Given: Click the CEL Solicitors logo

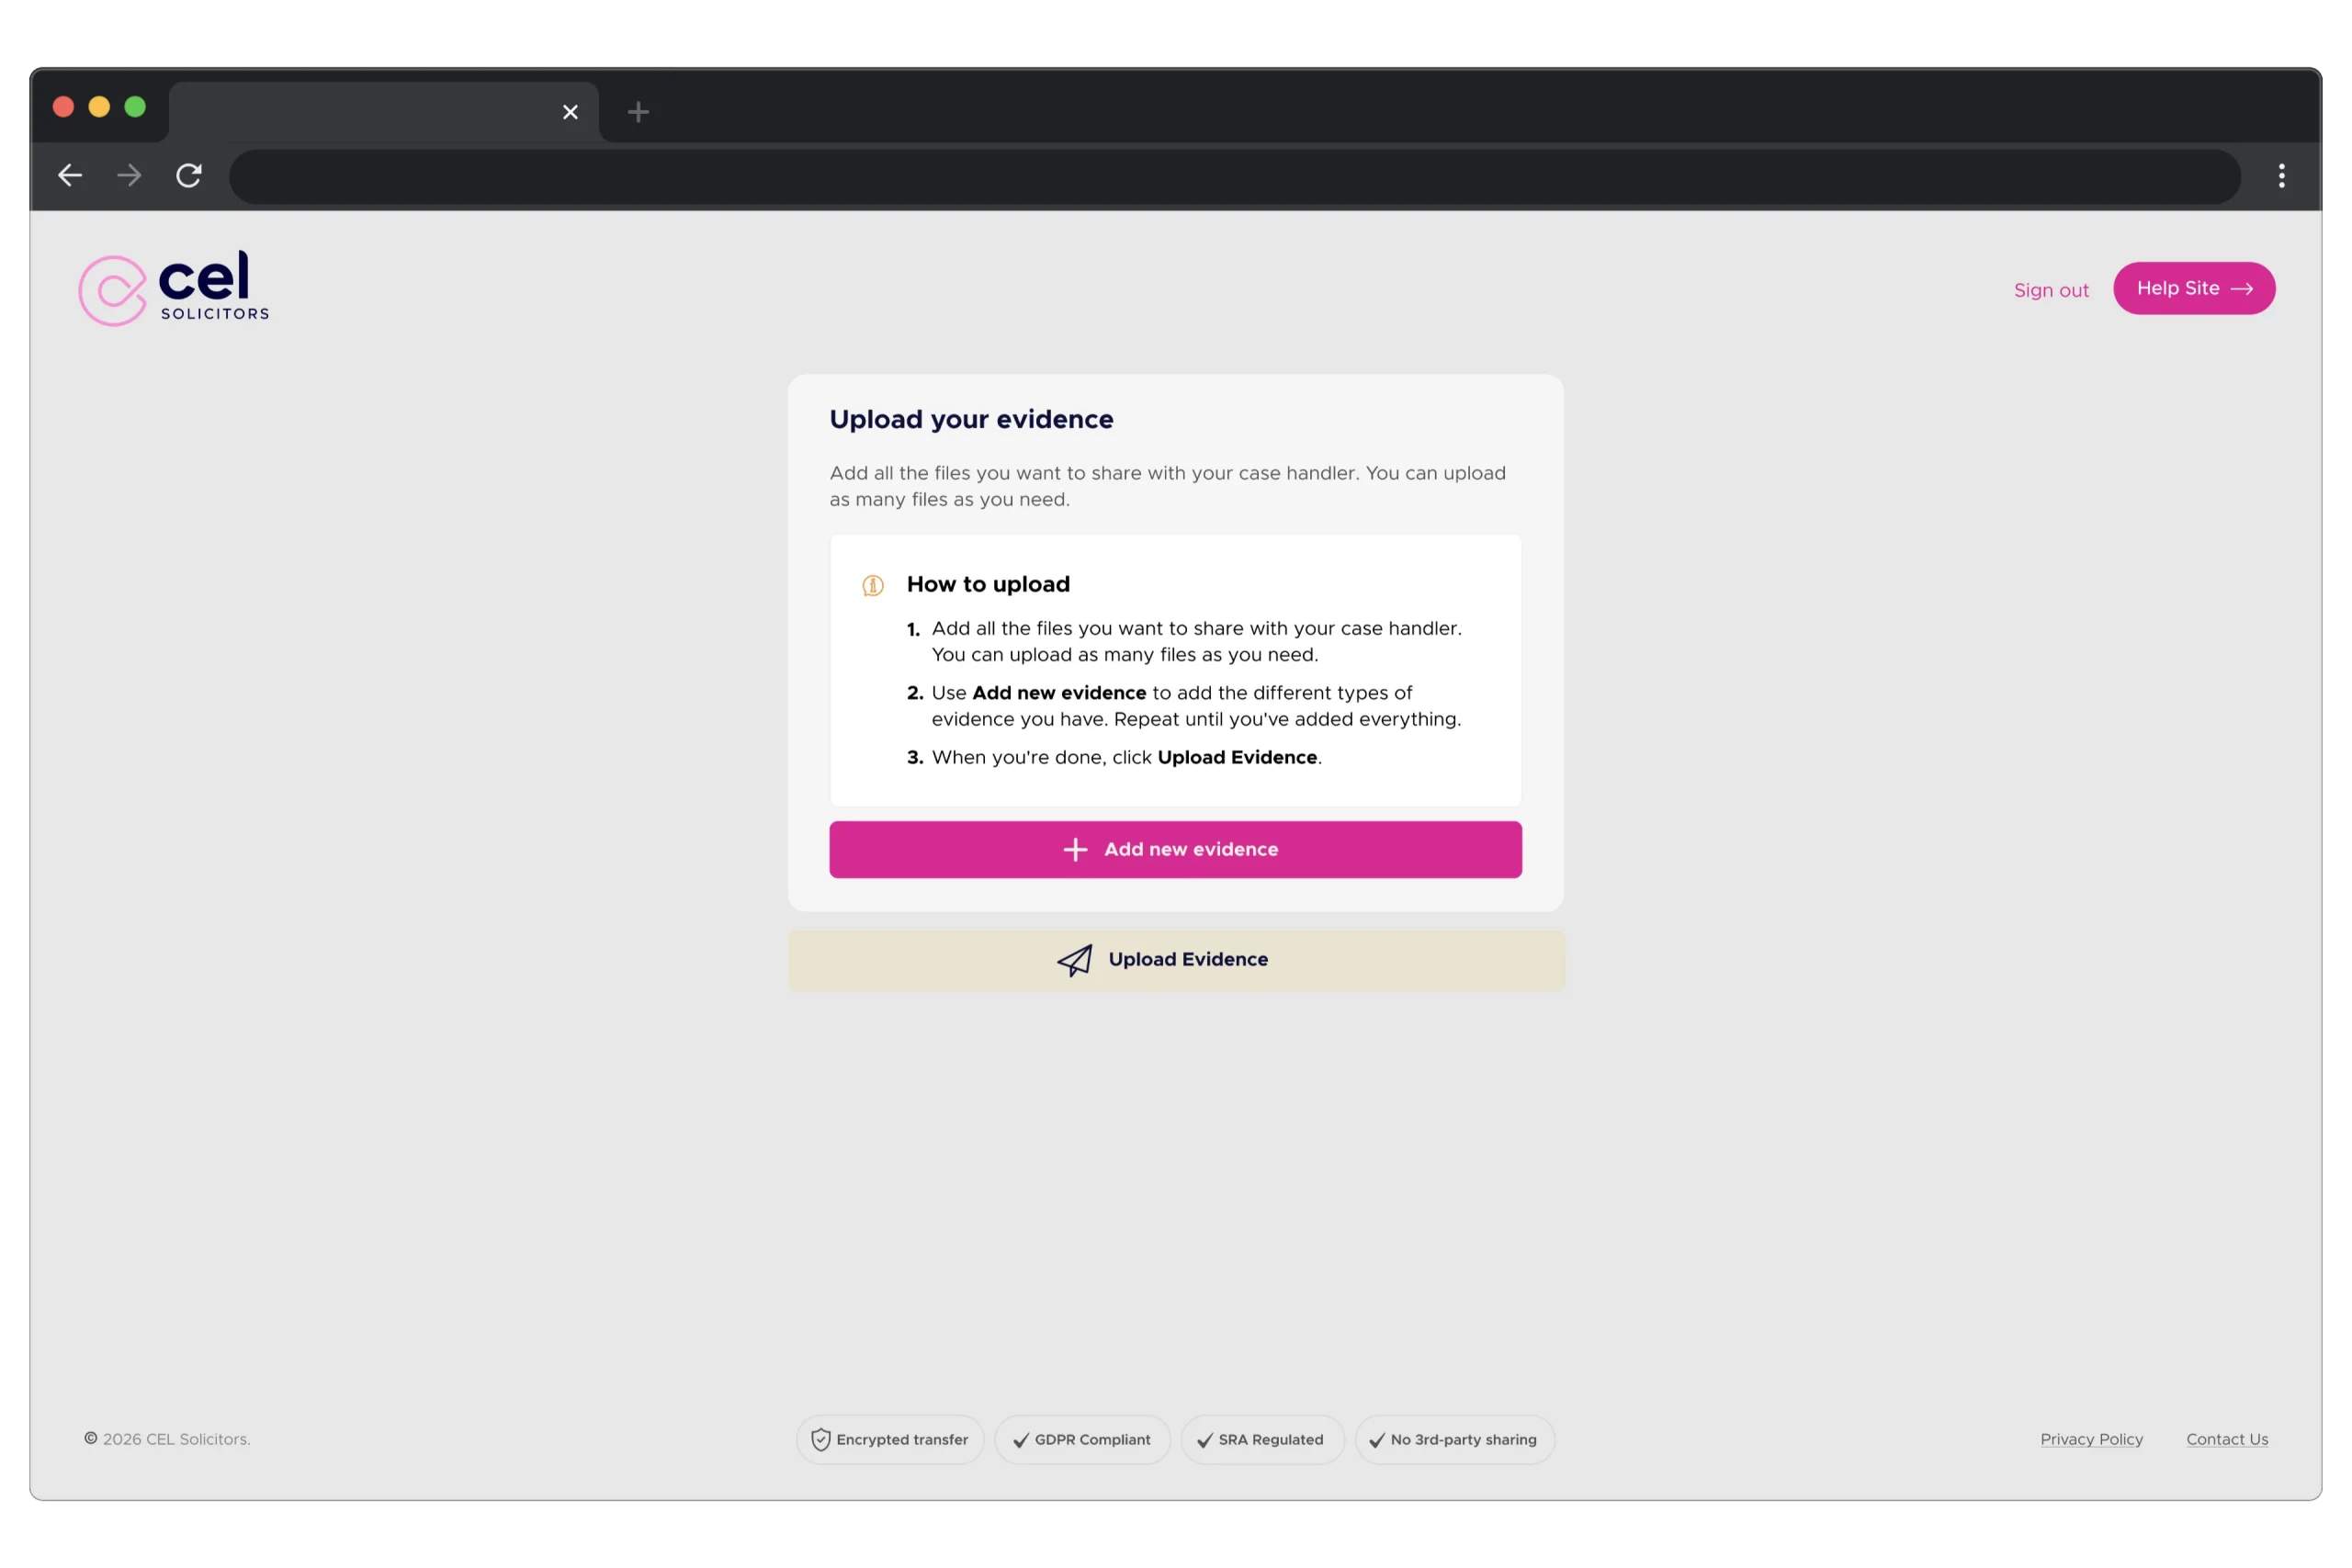Looking at the screenshot, I should coord(174,288).
